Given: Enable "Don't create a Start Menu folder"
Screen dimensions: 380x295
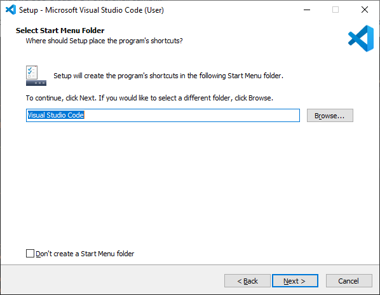Looking at the screenshot, I should (30, 253).
